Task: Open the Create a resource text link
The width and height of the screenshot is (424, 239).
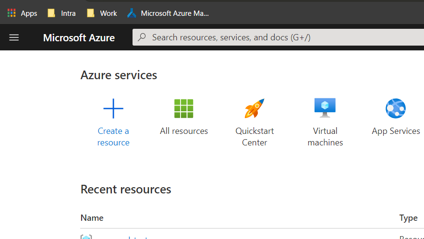Action: (x=113, y=136)
